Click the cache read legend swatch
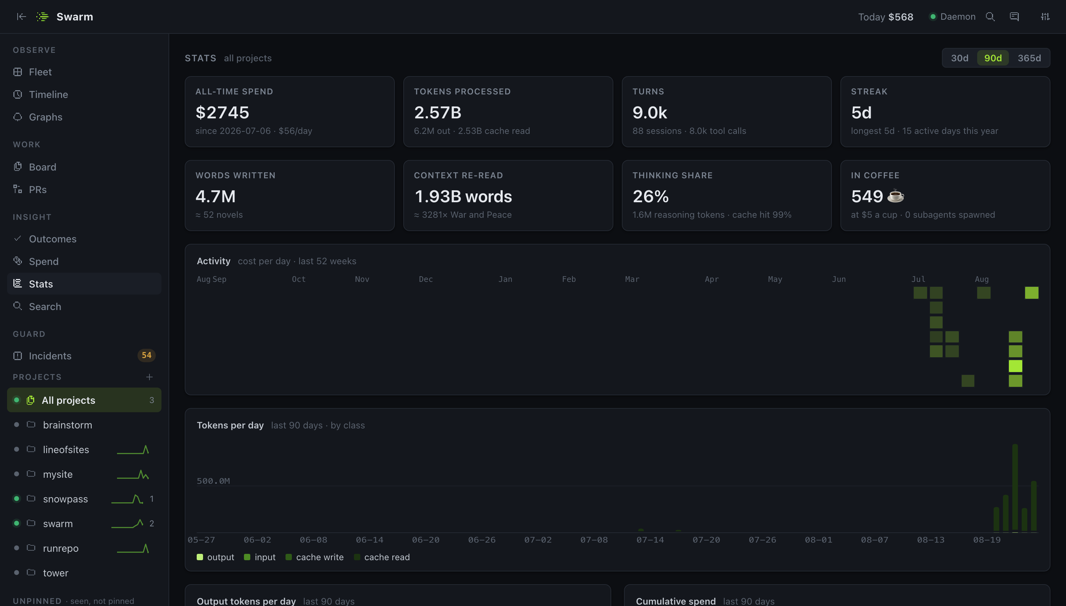This screenshot has width=1066, height=606. coord(357,557)
